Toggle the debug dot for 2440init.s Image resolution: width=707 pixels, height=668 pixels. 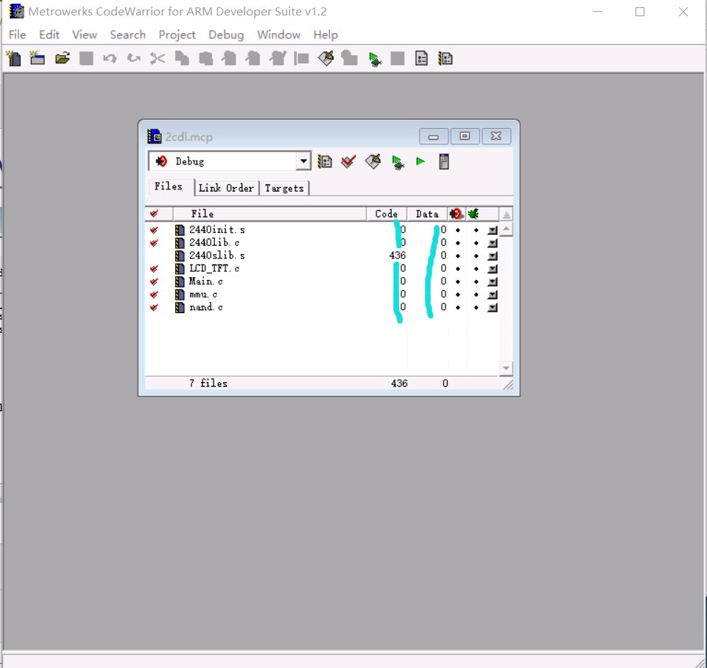(x=476, y=230)
